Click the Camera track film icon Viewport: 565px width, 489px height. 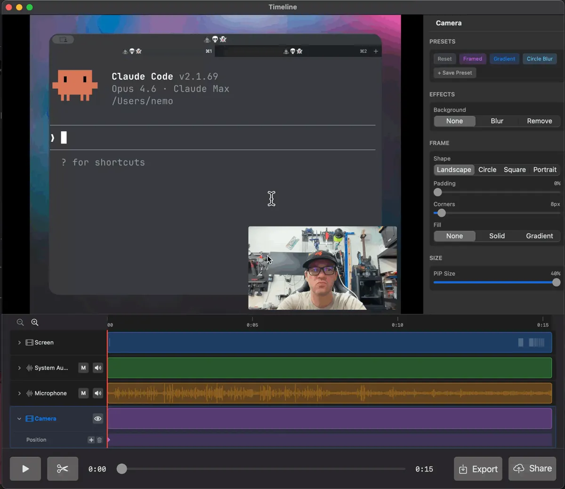tap(29, 419)
